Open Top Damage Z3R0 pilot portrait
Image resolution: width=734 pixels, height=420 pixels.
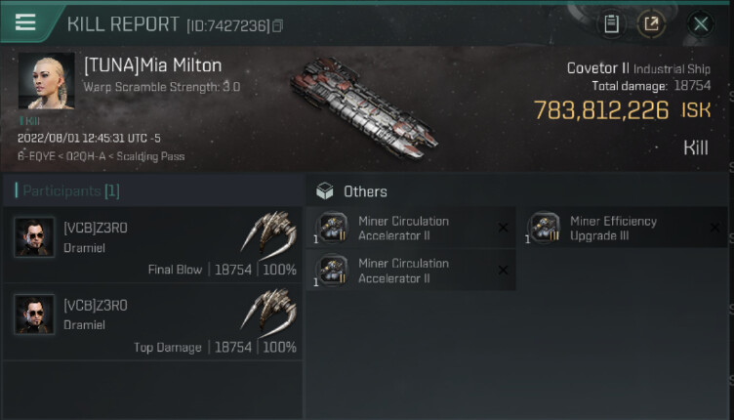point(34,315)
